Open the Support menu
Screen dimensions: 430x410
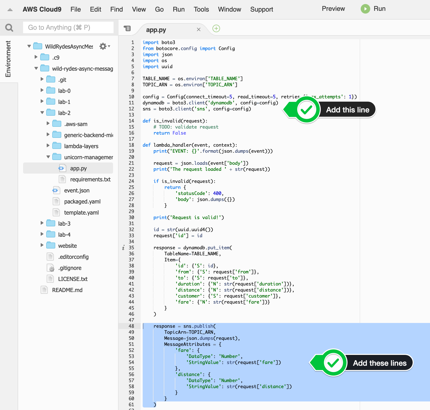click(x=261, y=9)
